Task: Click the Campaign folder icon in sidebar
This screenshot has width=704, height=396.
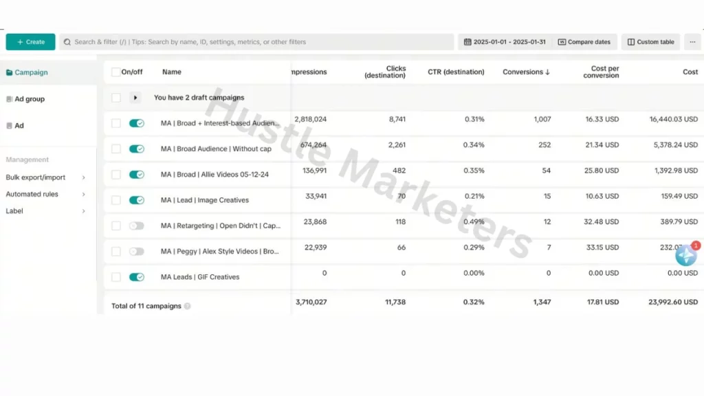Action: 9,72
